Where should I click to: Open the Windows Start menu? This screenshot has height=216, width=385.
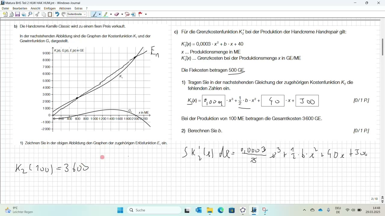click(x=120, y=210)
